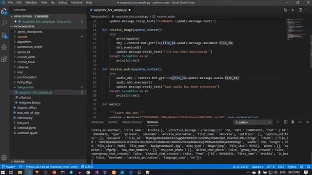Image resolution: width=312 pixels, height=175 pixels.
Task: Open the File menu
Action: [10, 2]
